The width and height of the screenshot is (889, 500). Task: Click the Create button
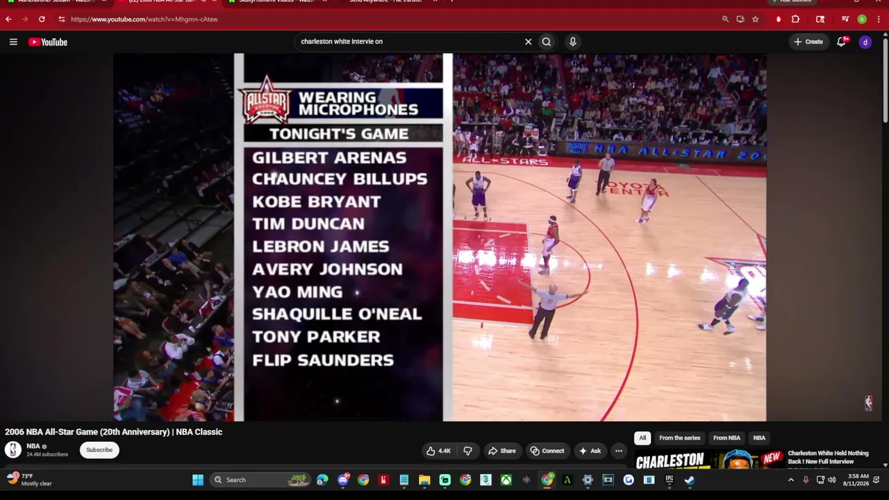808,42
